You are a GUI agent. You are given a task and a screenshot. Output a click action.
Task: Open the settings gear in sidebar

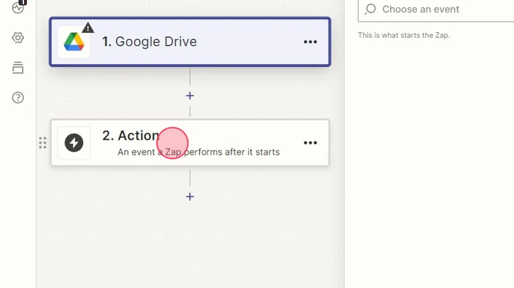tap(18, 38)
